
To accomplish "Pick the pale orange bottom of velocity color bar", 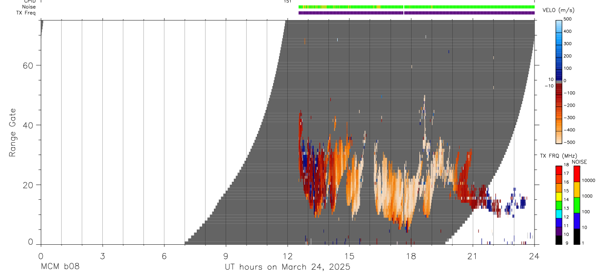I will (559, 137).
